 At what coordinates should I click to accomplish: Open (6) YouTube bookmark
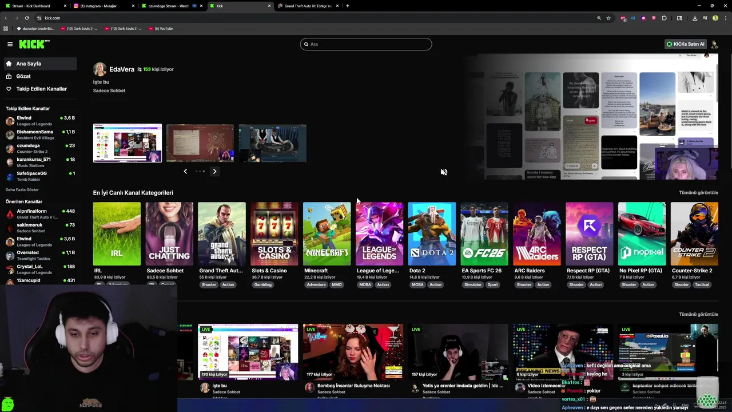161,28
